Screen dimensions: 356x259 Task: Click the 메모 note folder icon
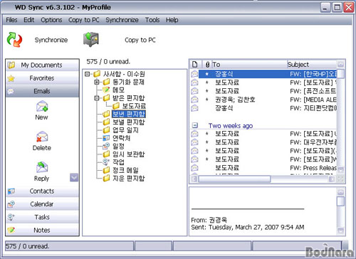[106, 90]
